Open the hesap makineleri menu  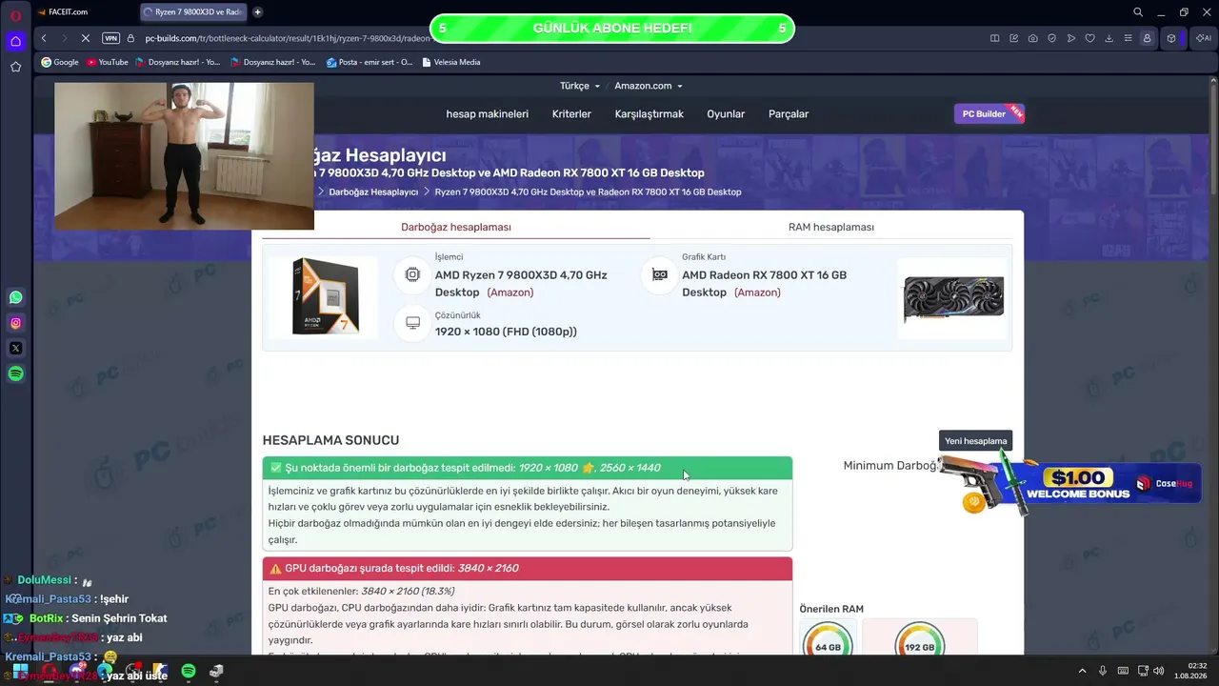click(488, 114)
